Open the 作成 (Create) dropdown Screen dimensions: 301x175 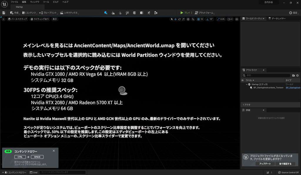pyautogui.click(x=14, y=13)
